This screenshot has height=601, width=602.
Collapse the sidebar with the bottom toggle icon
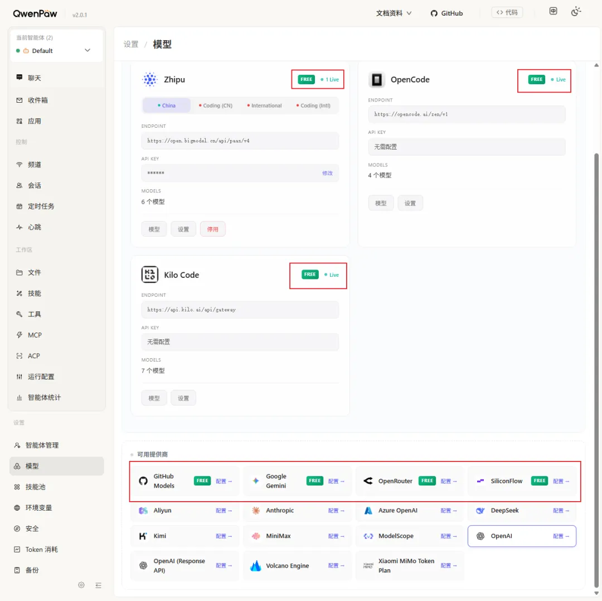click(x=98, y=585)
